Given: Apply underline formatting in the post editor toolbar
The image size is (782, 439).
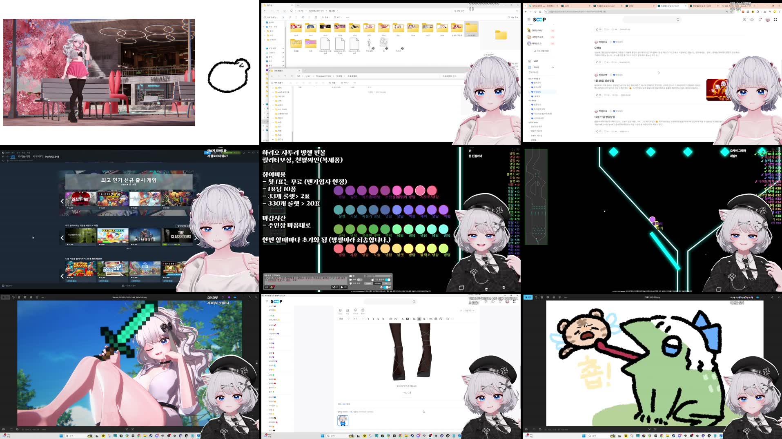Looking at the screenshot, I should [378, 319].
